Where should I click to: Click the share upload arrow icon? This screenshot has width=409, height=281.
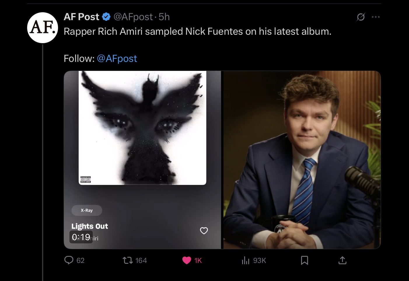342,260
